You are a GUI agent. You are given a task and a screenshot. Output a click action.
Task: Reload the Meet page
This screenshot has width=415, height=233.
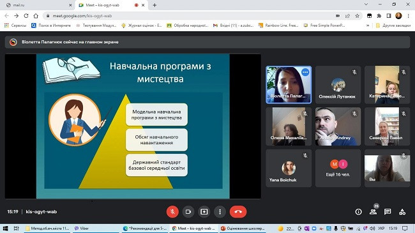26,16
